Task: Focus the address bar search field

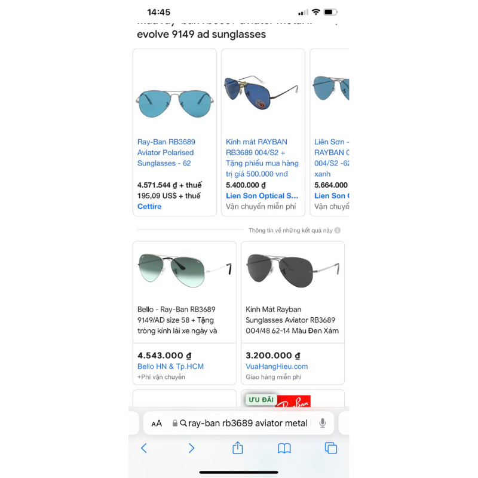Action: [238, 423]
